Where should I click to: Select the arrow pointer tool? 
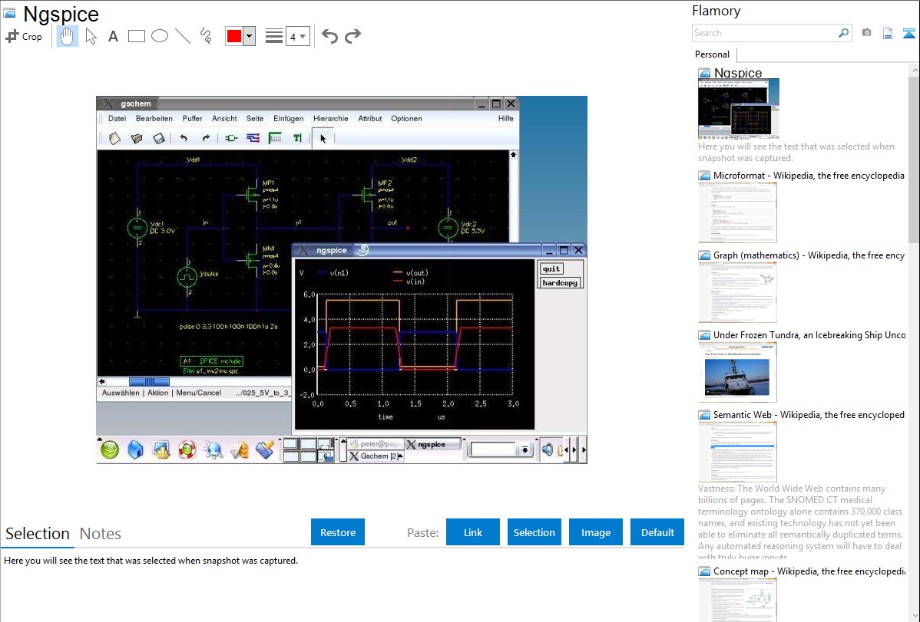(91, 36)
